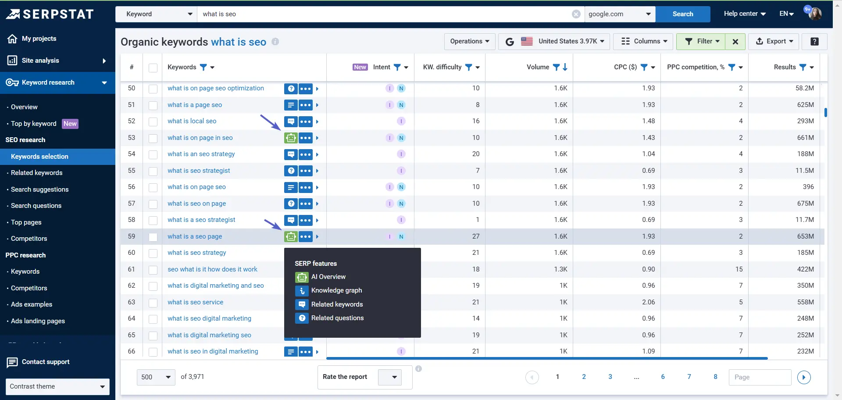Open the 500 rows-per-page dropdown
The width and height of the screenshot is (842, 400).
tap(156, 377)
